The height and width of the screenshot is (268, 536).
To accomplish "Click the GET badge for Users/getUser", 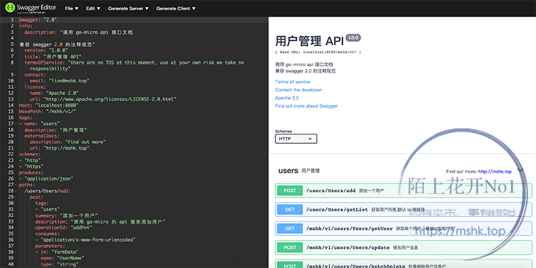I will tap(290, 229).
